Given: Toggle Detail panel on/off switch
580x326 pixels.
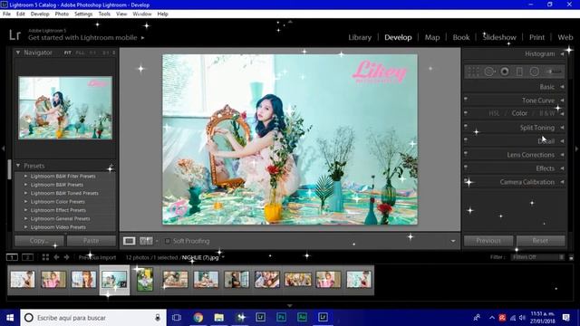Looking at the screenshot, I should coord(466,140).
